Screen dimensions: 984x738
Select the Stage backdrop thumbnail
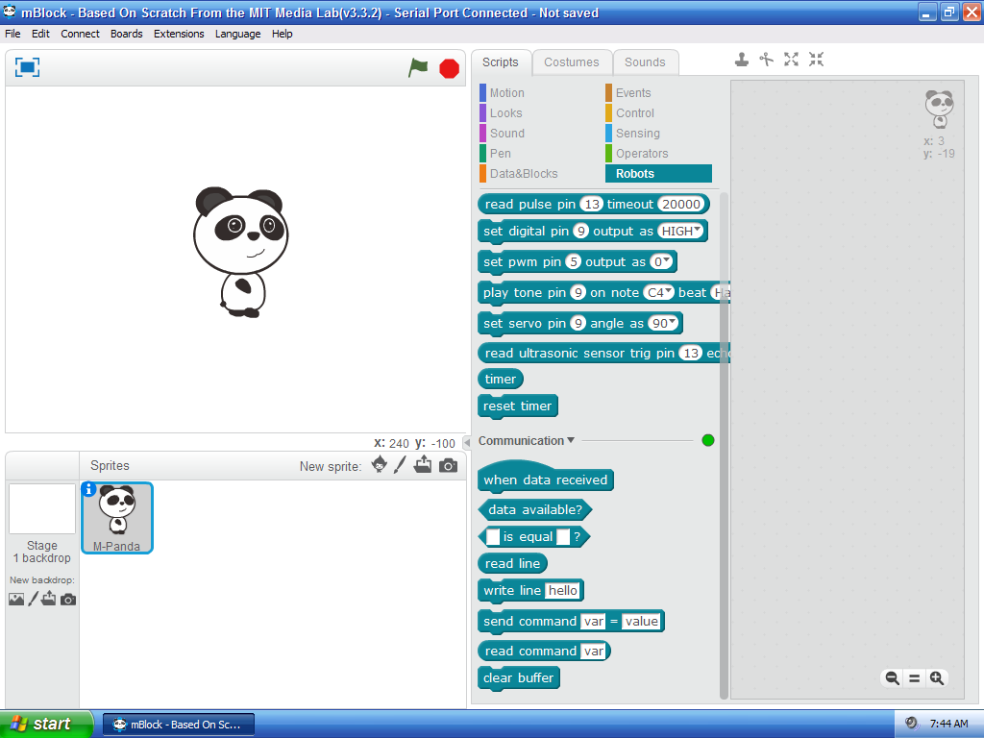[x=42, y=509]
